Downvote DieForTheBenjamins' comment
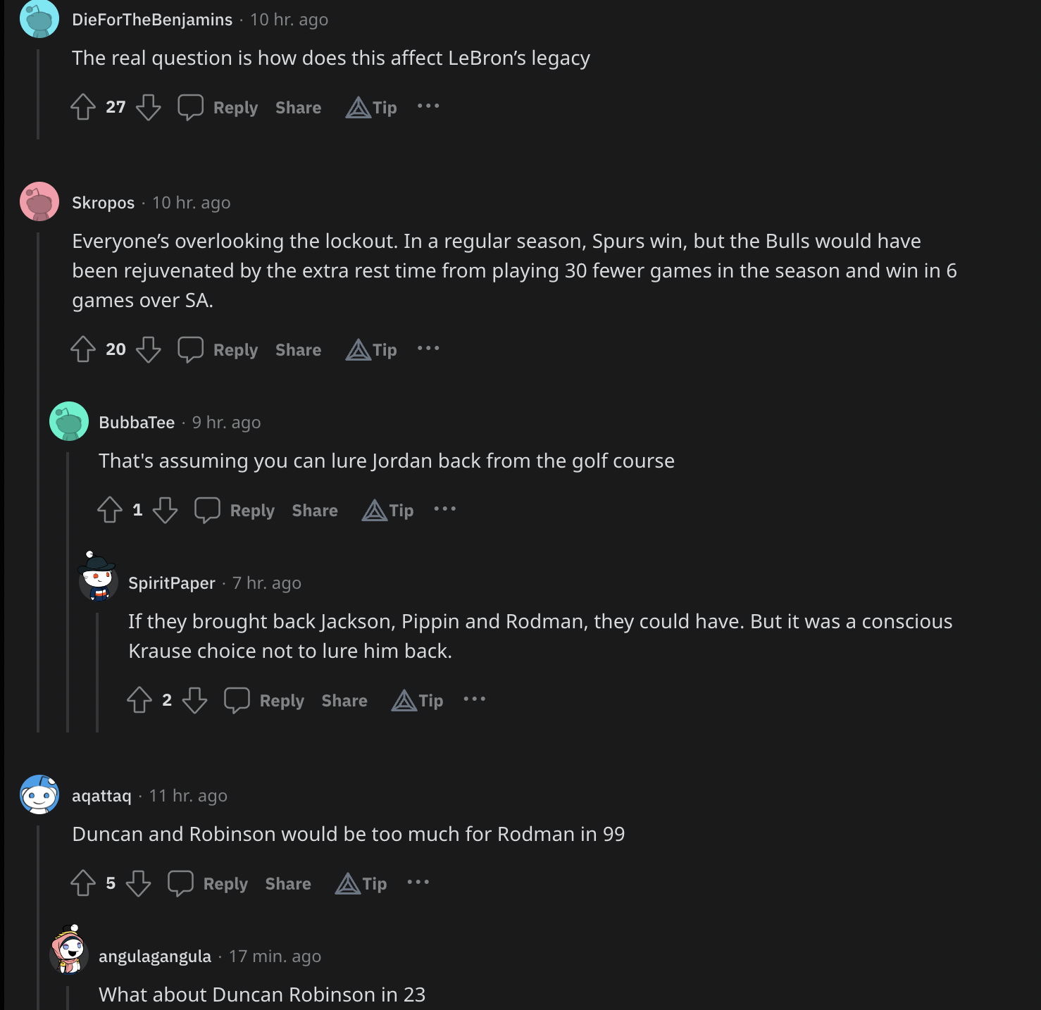This screenshot has height=1010, width=1041. (x=148, y=107)
